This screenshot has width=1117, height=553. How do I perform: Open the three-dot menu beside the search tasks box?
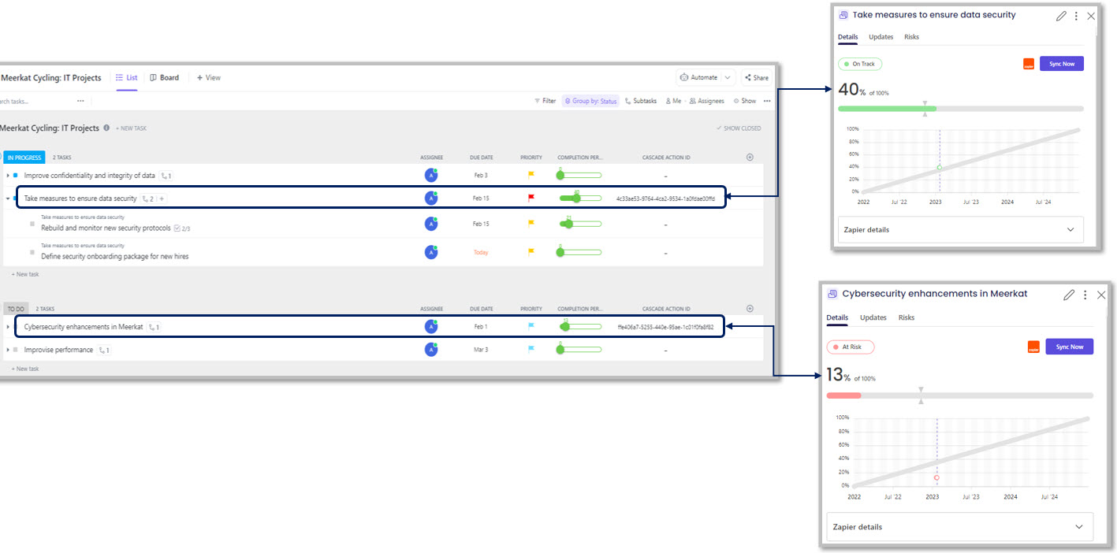coord(80,101)
